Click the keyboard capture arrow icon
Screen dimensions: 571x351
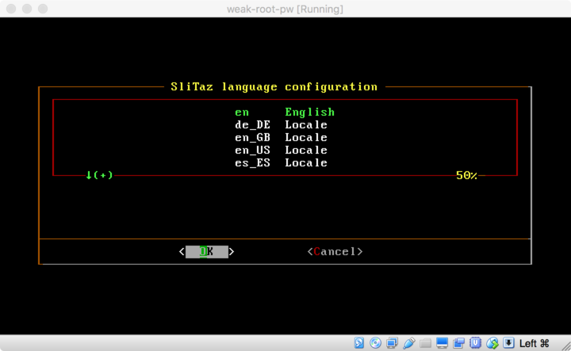click(x=508, y=343)
